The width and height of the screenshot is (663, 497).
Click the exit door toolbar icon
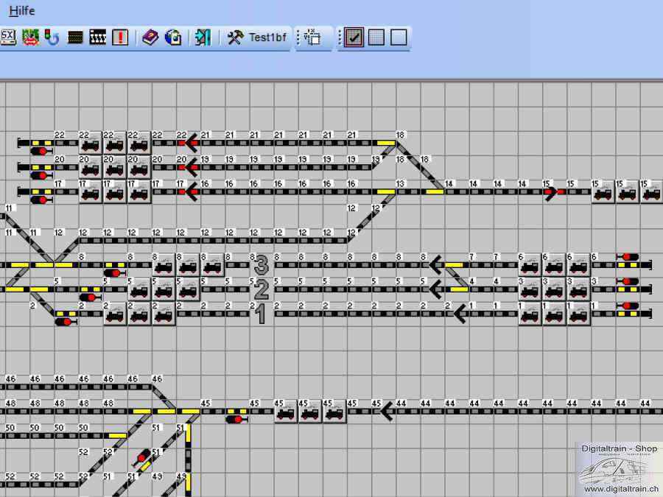(203, 38)
